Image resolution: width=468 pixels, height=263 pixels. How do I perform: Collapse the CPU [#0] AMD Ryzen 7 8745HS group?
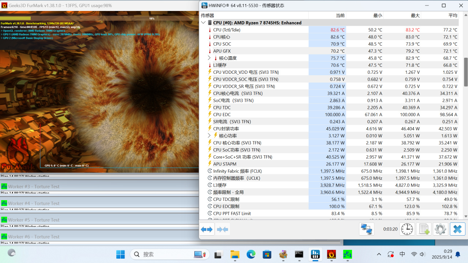point(203,23)
